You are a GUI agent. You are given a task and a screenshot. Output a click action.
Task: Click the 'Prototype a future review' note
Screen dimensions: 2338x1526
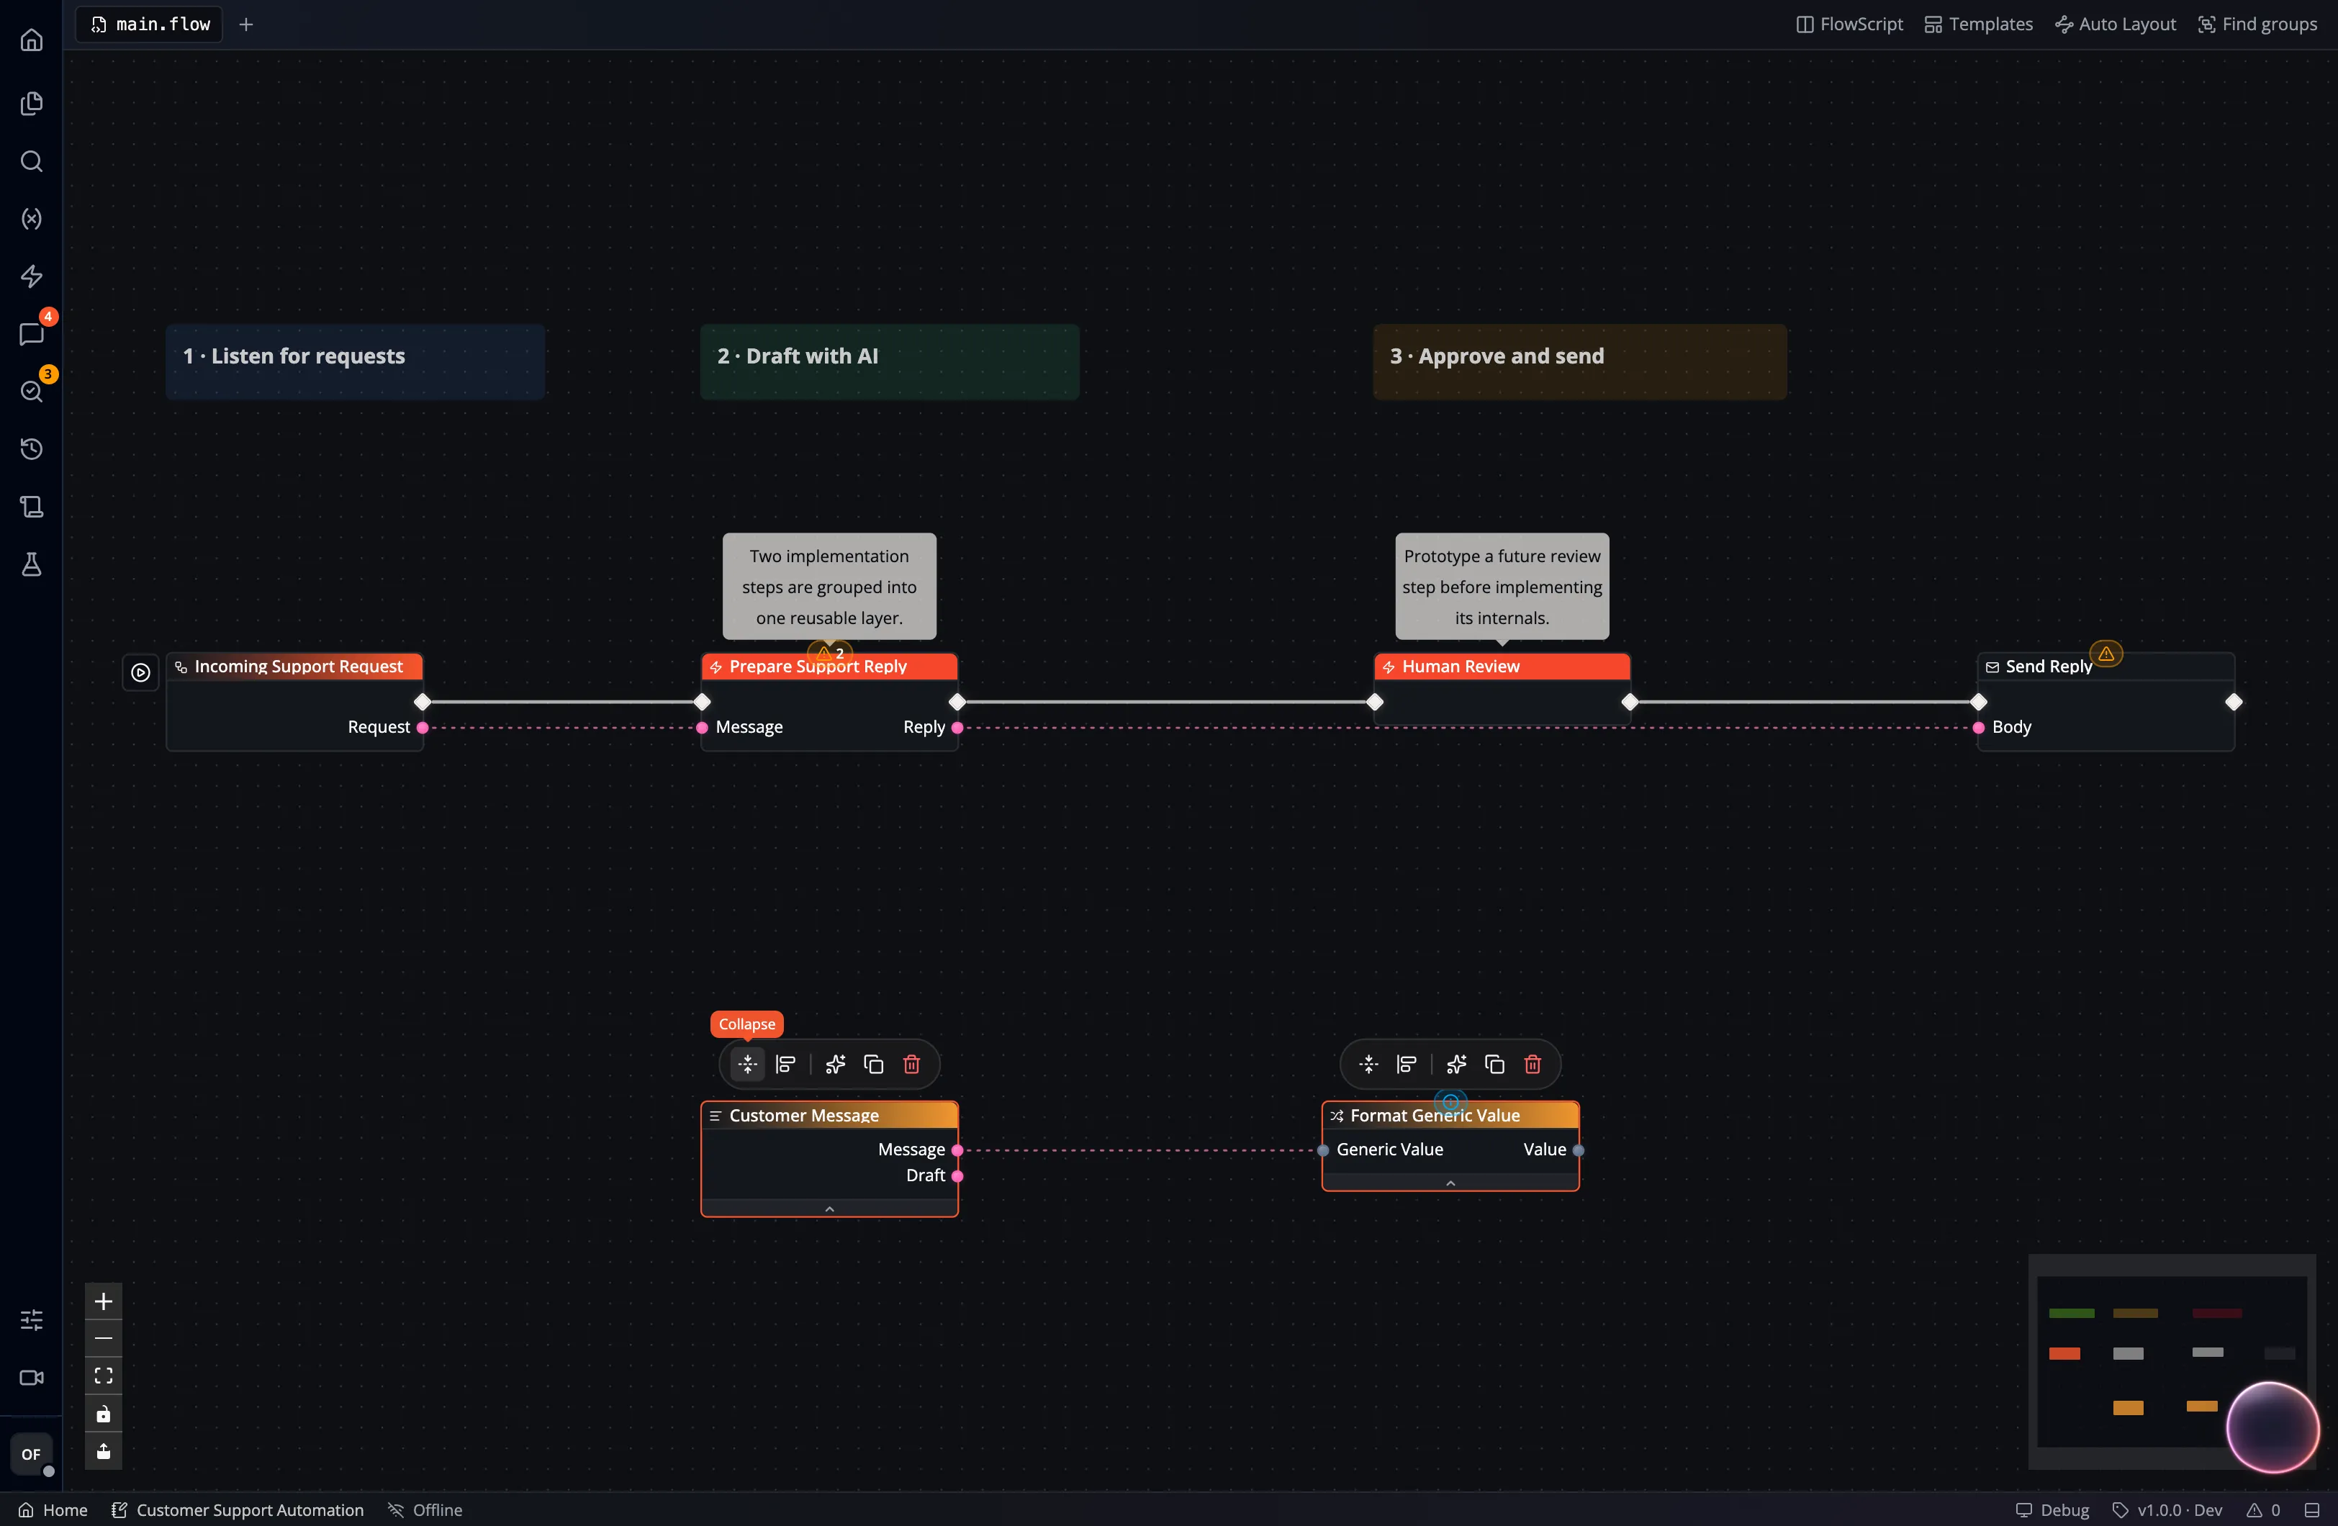tap(1502, 587)
